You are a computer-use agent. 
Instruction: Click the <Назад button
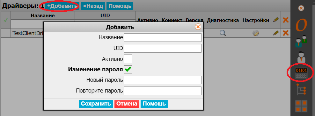coord(93,6)
